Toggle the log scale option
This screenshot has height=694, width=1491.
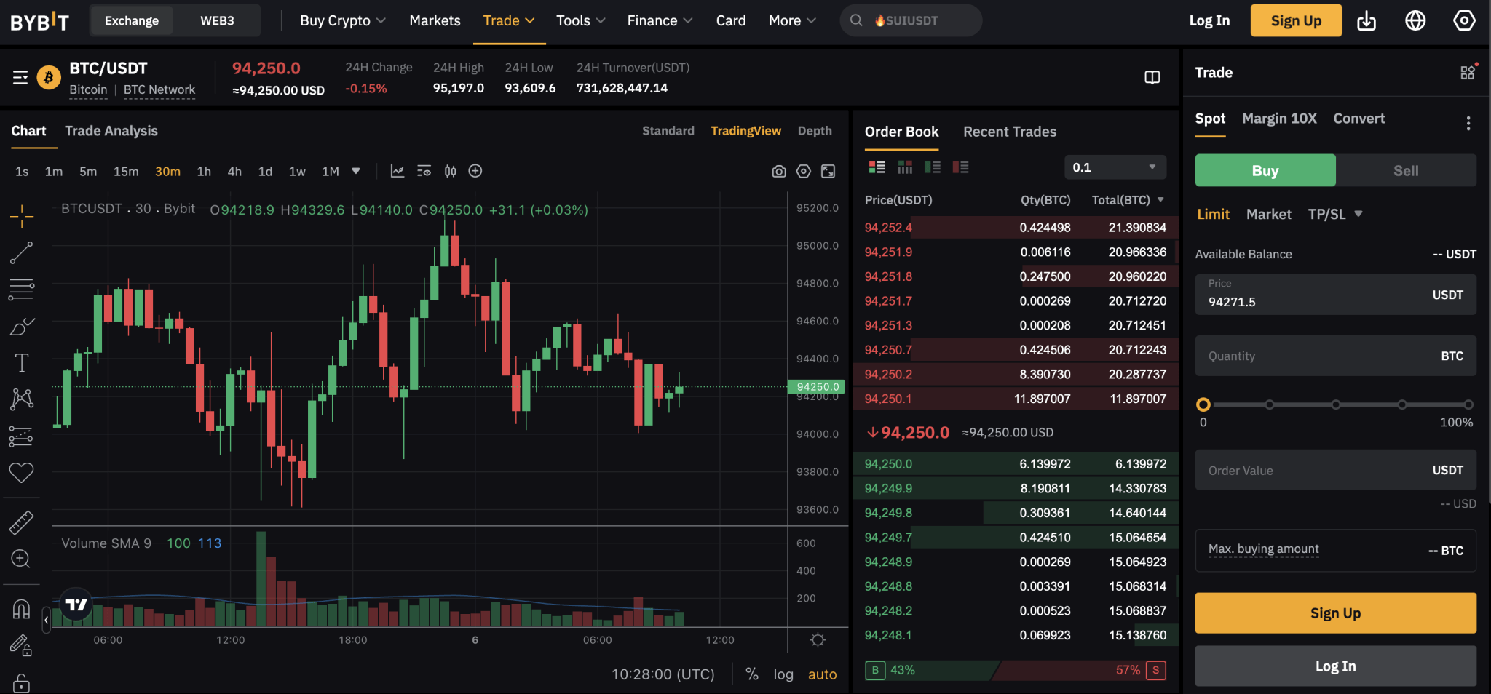[x=783, y=674]
